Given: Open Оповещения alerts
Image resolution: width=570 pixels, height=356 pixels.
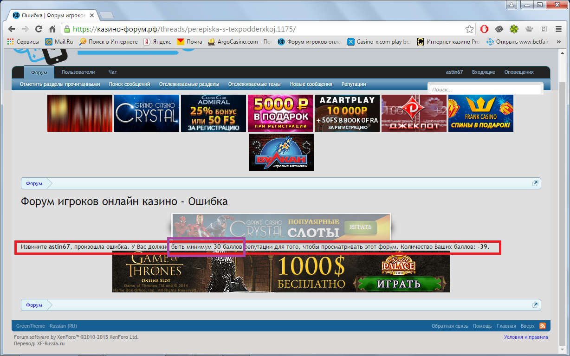Looking at the screenshot, I should point(519,72).
